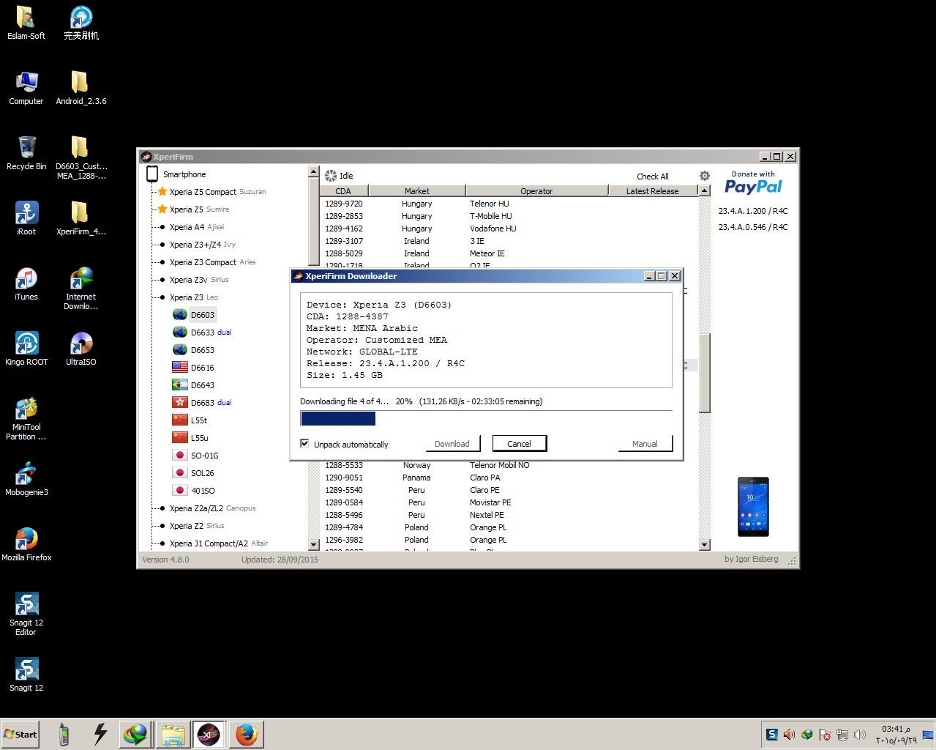Screen dimensions: 936x750
Task: Select the Vodafone HU firmware row
Action: pyautogui.click(x=509, y=229)
